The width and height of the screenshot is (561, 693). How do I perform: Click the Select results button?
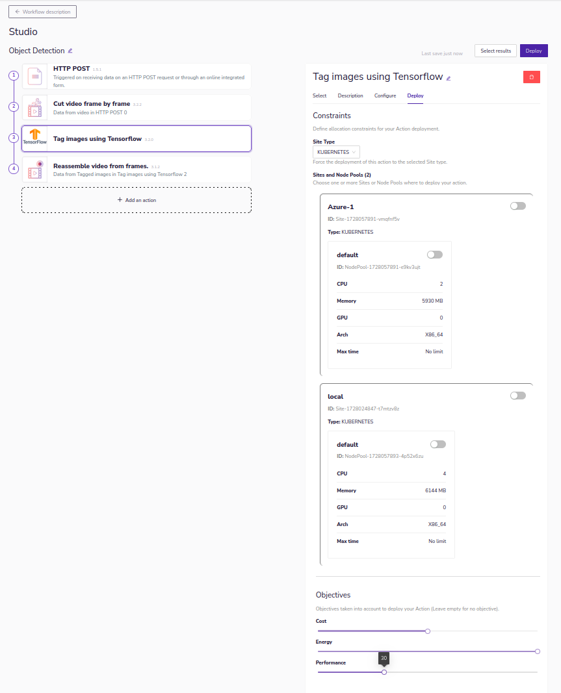[495, 51]
